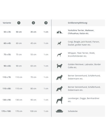Click the sitting shepherd icon in the 110 x 80 row
The height and width of the screenshot is (137, 106).
point(60,89)
